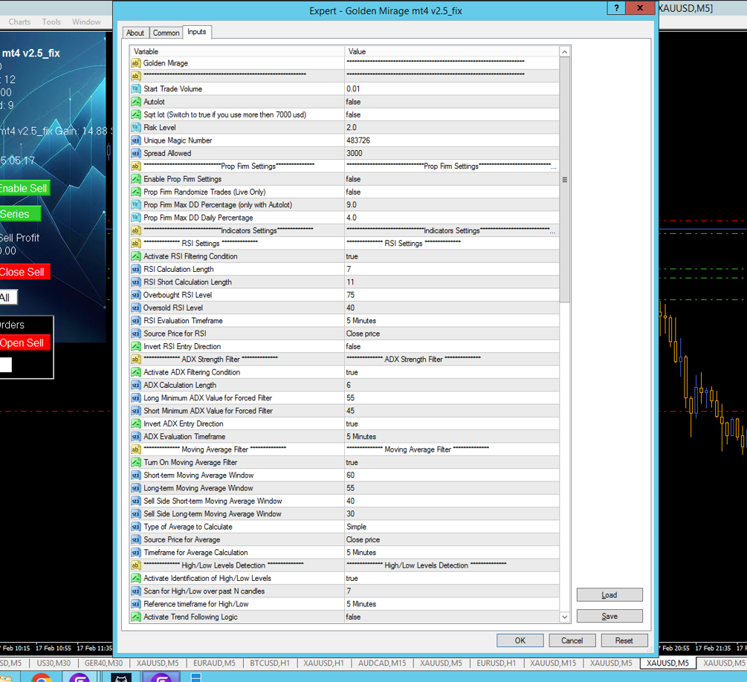Click the string icon beside RSI Settings header row
747x682 pixels.
click(x=136, y=243)
